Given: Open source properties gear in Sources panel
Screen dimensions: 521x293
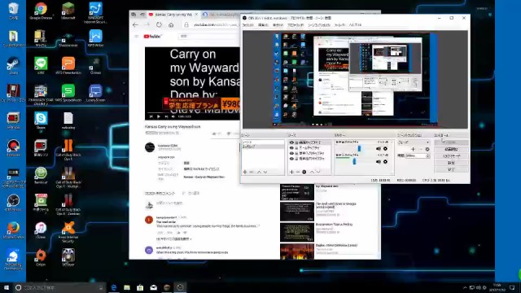Looking at the screenshot, I should (x=304, y=172).
